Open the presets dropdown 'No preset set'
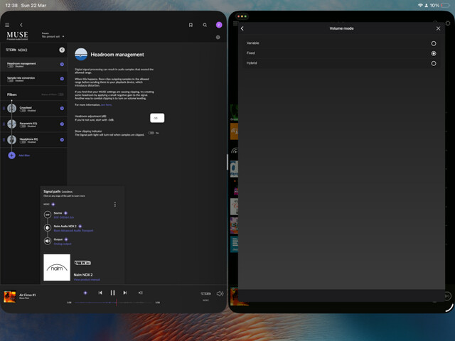This screenshot has width=455, height=341. point(53,36)
